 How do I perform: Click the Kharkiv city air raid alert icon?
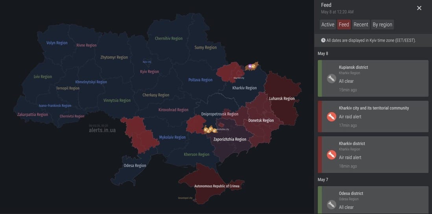331,117
